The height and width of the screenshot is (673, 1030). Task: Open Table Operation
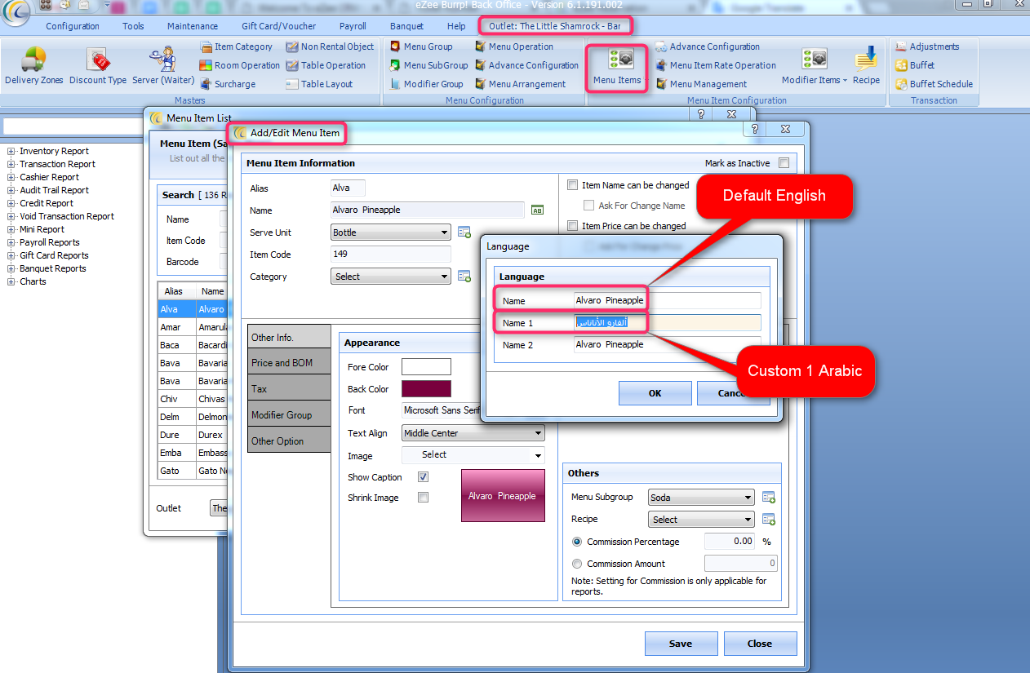326,65
